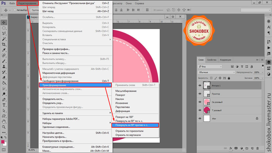
Task: Select the Move tool in the toolbox
Action: (4, 22)
